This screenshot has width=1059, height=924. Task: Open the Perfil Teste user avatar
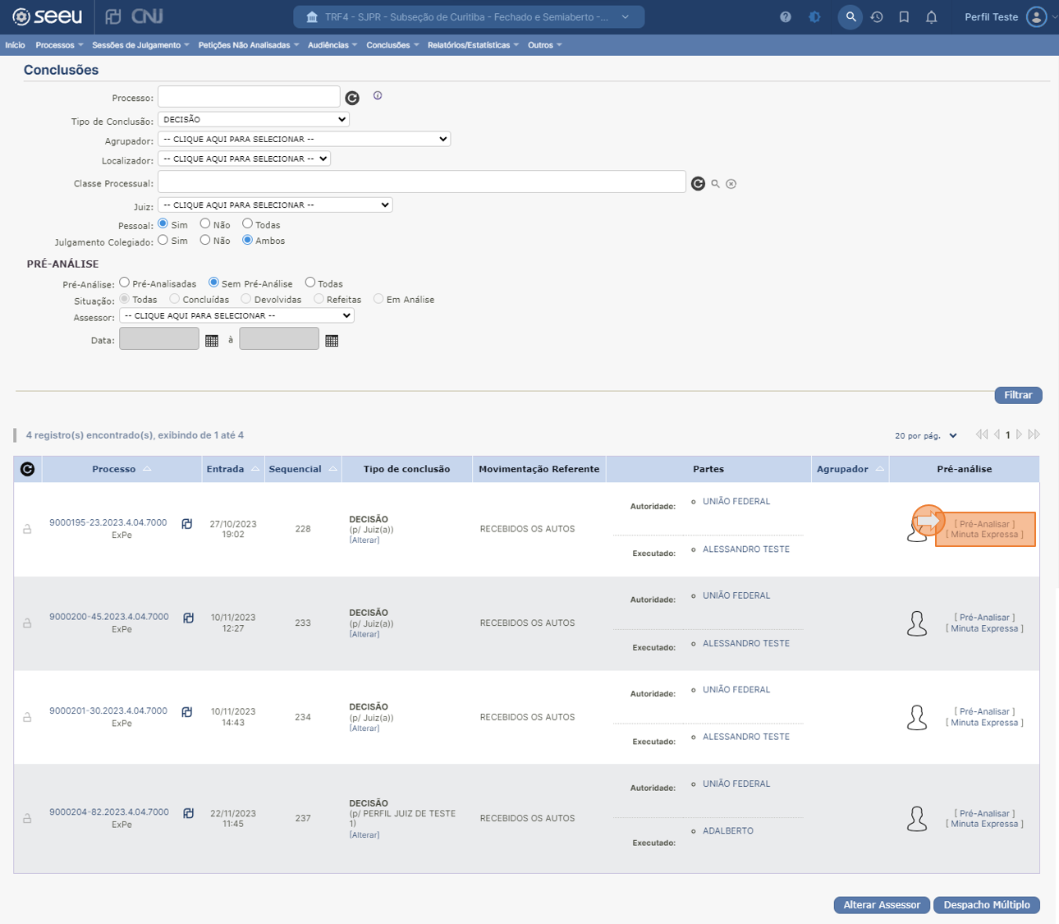tap(1037, 16)
